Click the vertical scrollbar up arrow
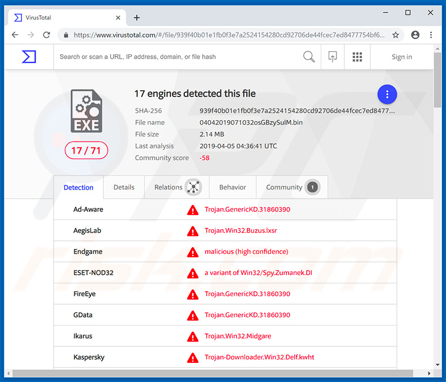 click(x=437, y=49)
